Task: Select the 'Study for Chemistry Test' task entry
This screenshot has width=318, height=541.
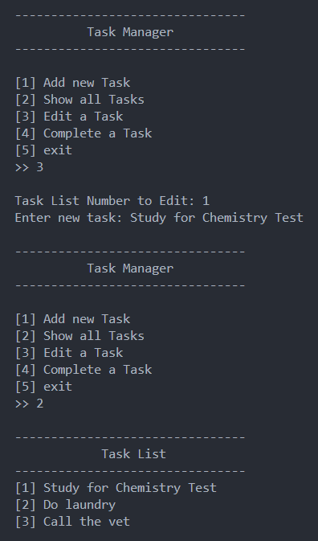Action: point(116,488)
